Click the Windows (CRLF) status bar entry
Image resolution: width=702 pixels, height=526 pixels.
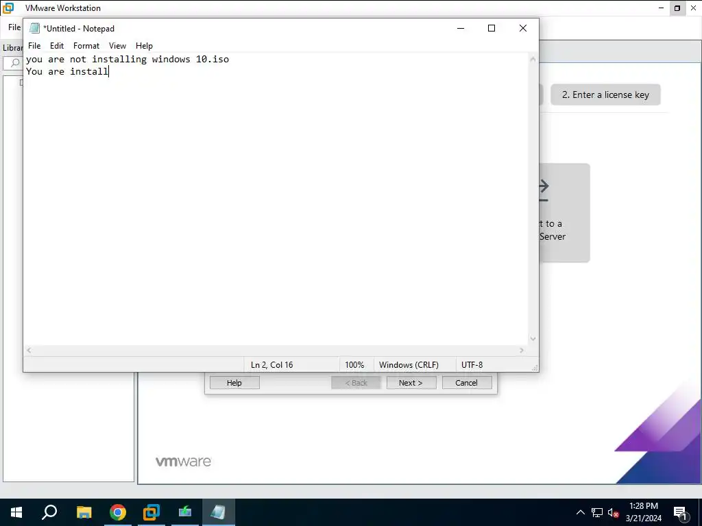(x=409, y=365)
